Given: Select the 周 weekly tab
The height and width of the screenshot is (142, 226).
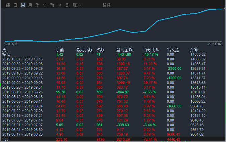Looking at the screenshot, I should [x=23, y=5].
